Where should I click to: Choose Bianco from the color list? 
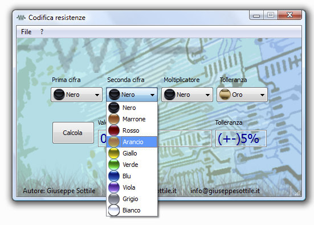[x=132, y=210]
